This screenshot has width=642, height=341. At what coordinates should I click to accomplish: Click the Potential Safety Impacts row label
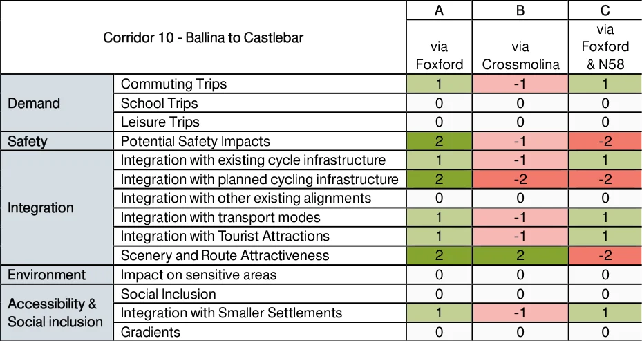[196, 141]
